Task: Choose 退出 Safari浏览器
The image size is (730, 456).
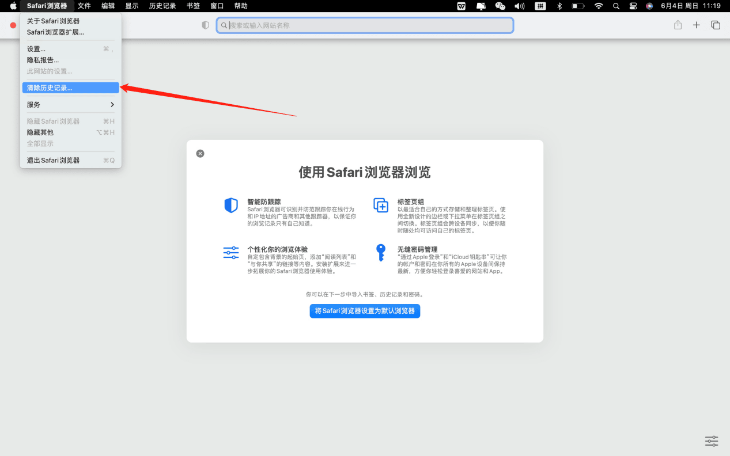Action: [71, 161]
